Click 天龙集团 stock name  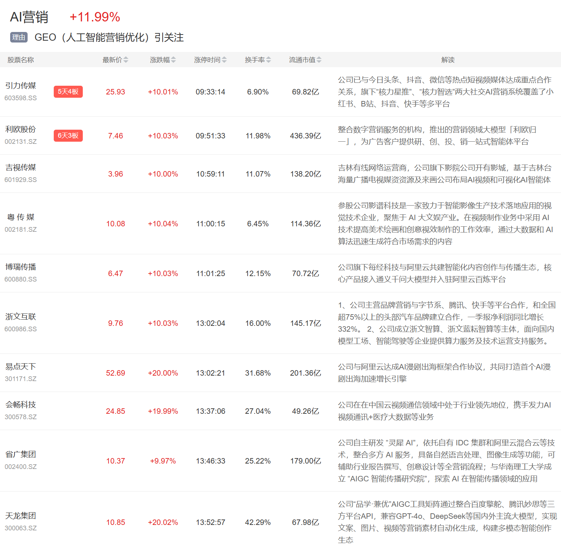tap(21, 516)
